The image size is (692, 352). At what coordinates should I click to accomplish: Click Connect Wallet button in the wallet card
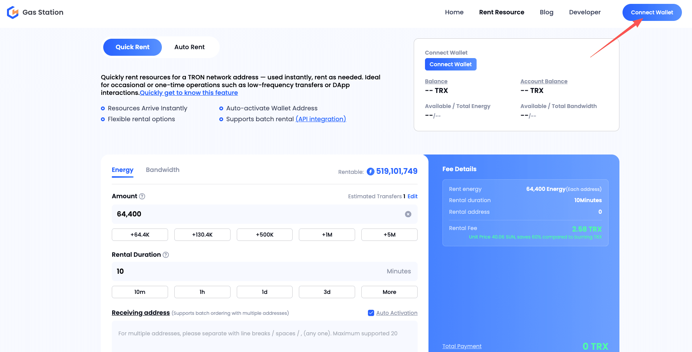451,64
